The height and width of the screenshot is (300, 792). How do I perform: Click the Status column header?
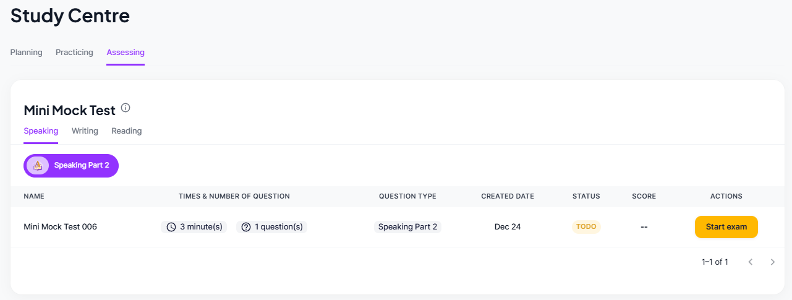pos(586,196)
